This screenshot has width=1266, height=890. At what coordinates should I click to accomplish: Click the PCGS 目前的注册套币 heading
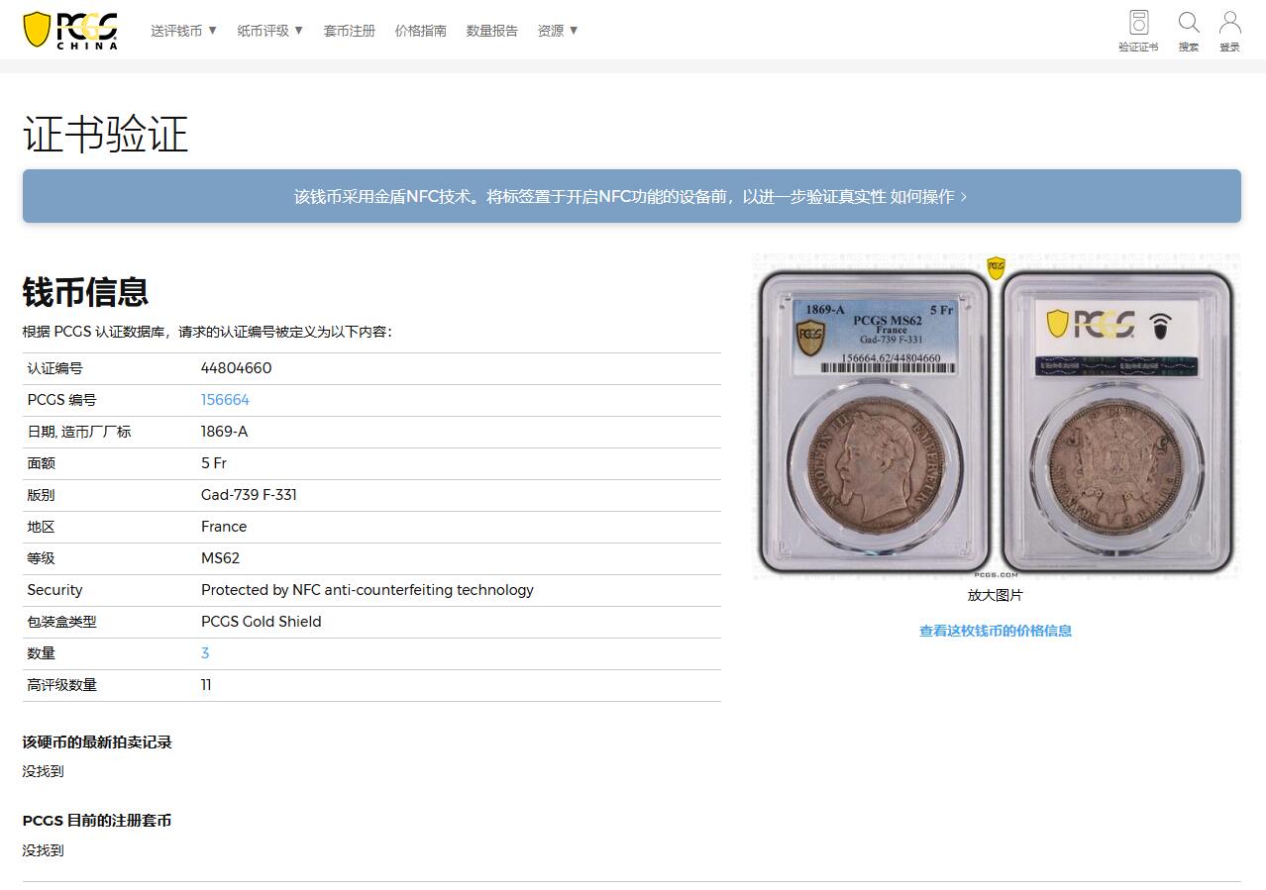tap(97, 821)
